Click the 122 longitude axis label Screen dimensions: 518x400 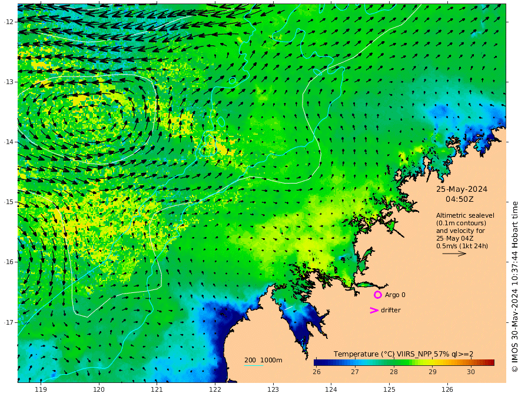pyautogui.click(x=215, y=389)
